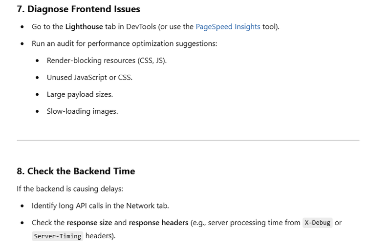The height and width of the screenshot is (250, 391).
Task: Click the X-Debug inline code snippet
Action: (317, 223)
